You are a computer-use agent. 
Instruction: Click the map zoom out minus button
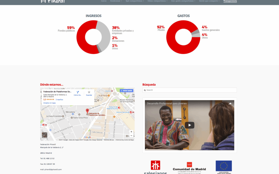click(131, 136)
